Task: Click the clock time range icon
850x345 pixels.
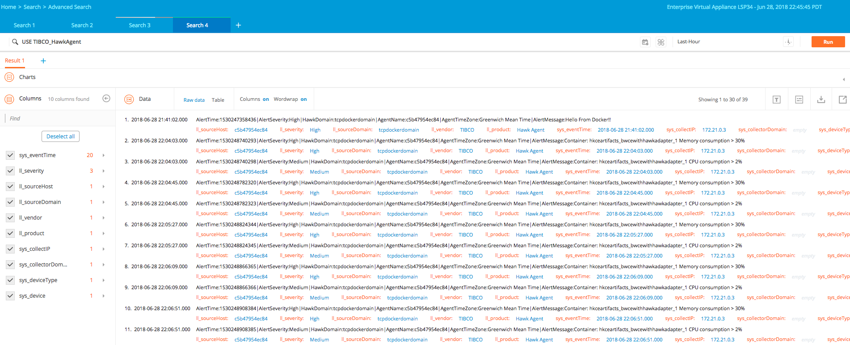Action: tap(788, 42)
